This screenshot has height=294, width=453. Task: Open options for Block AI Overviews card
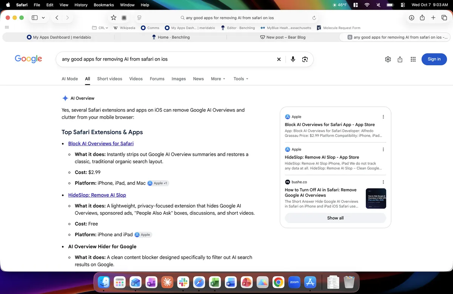tap(383, 117)
